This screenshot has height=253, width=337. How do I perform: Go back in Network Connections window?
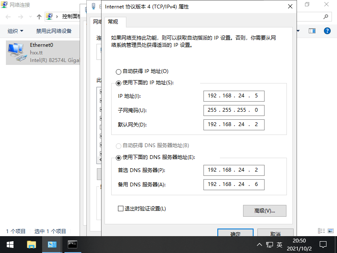pos(8,17)
